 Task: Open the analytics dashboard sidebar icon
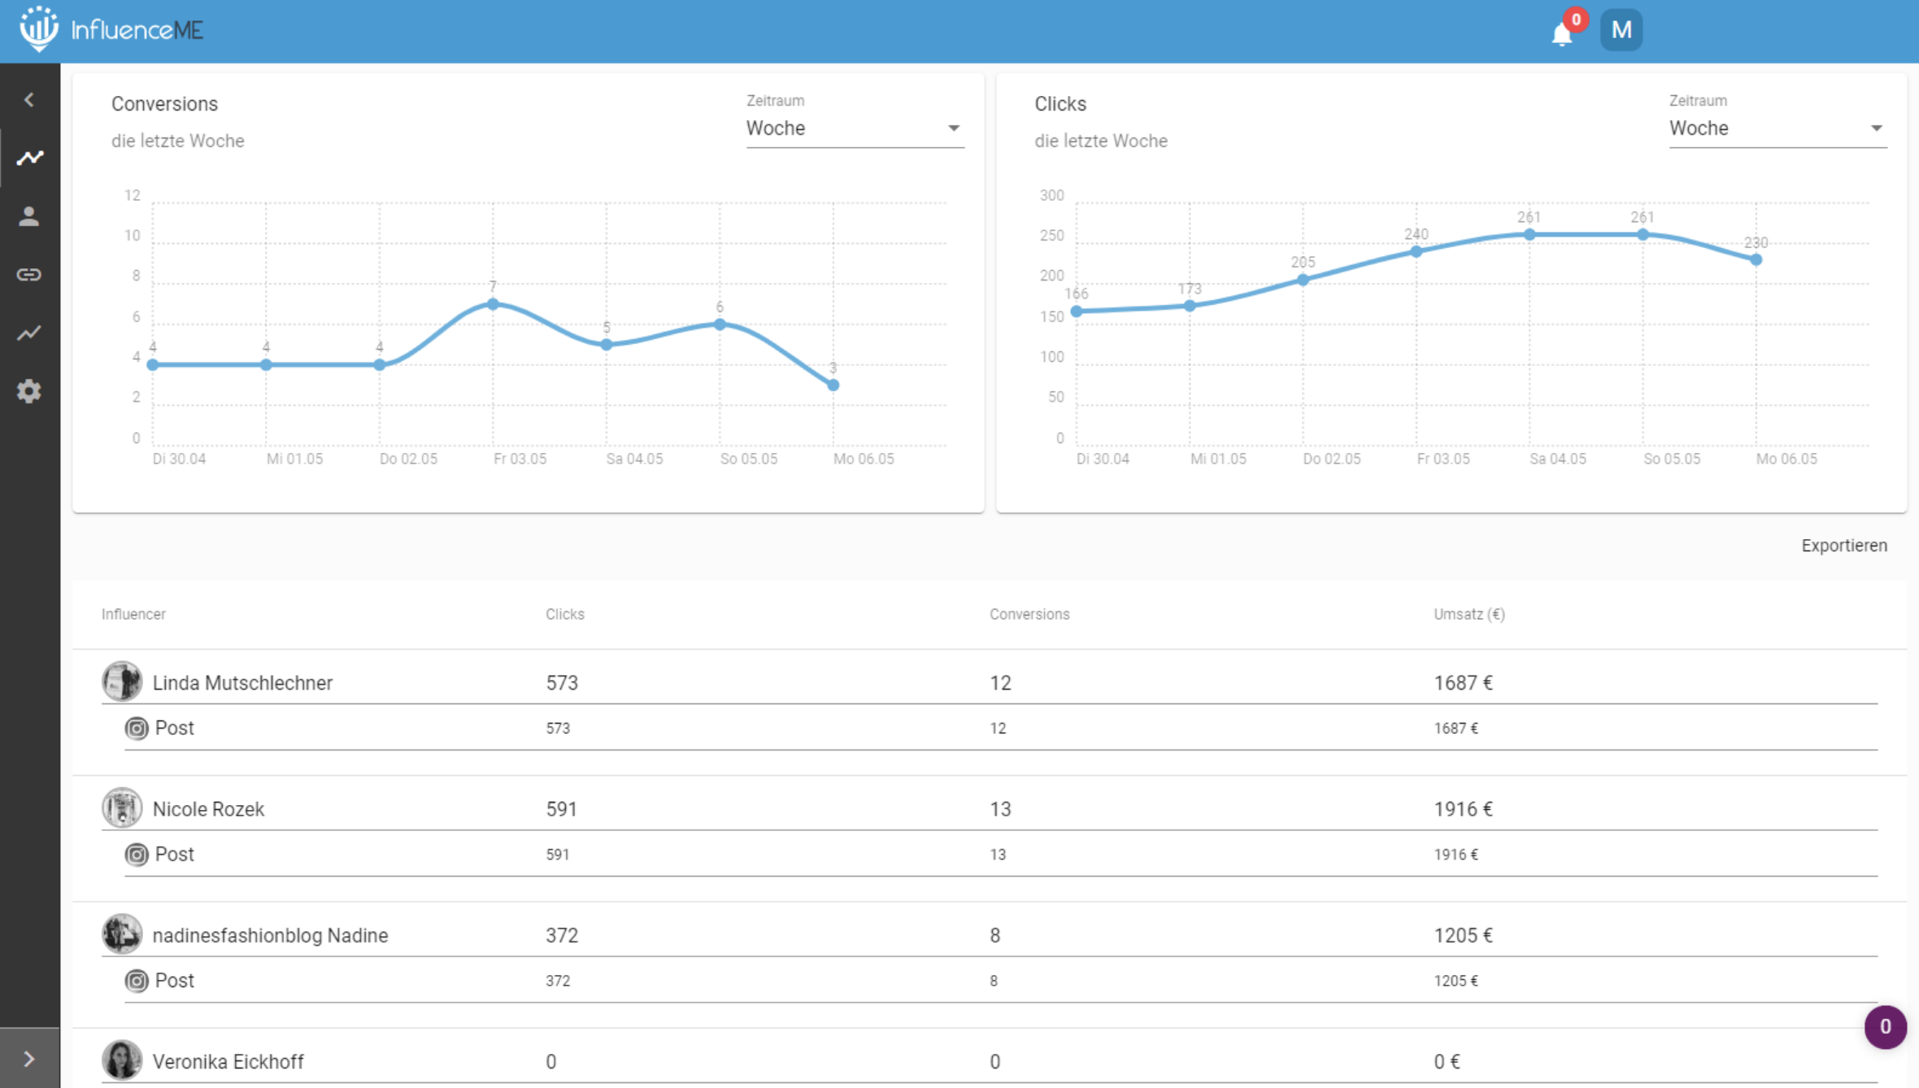tap(29, 158)
